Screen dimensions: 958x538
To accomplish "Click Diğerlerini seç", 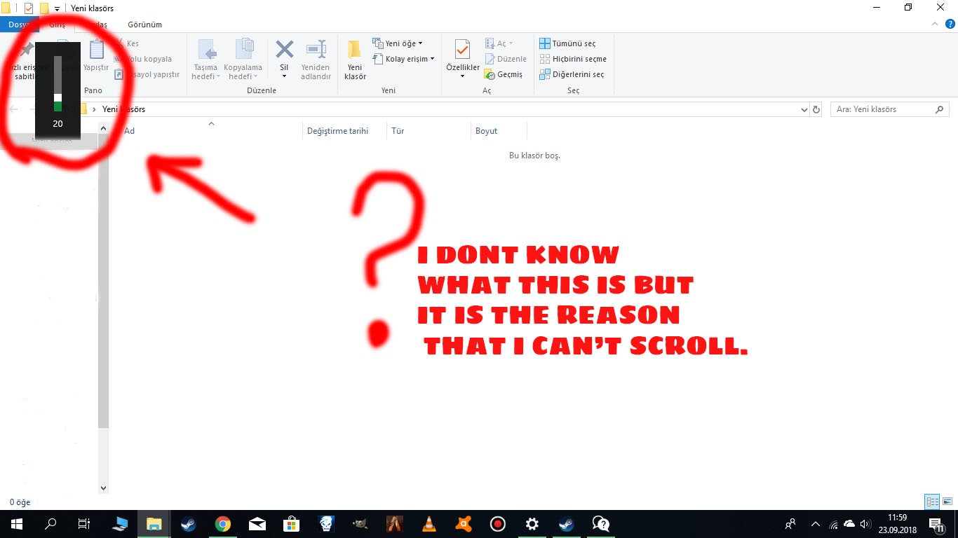I will click(571, 74).
